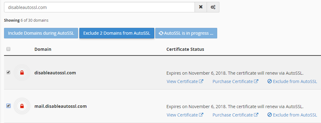Open search settings gears icon
Viewport: 321px width, 123px height.
213,7
